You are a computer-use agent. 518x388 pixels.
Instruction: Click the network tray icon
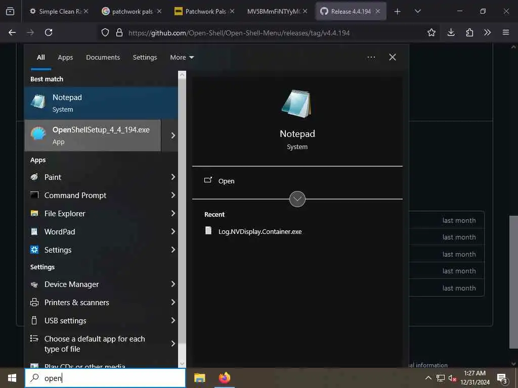(441, 378)
